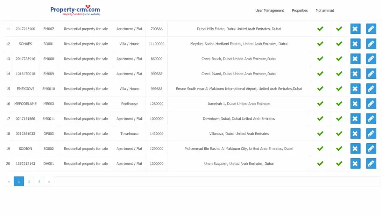Delete property row 11 EM007
This screenshot has height=215, width=382.
coord(355,29)
